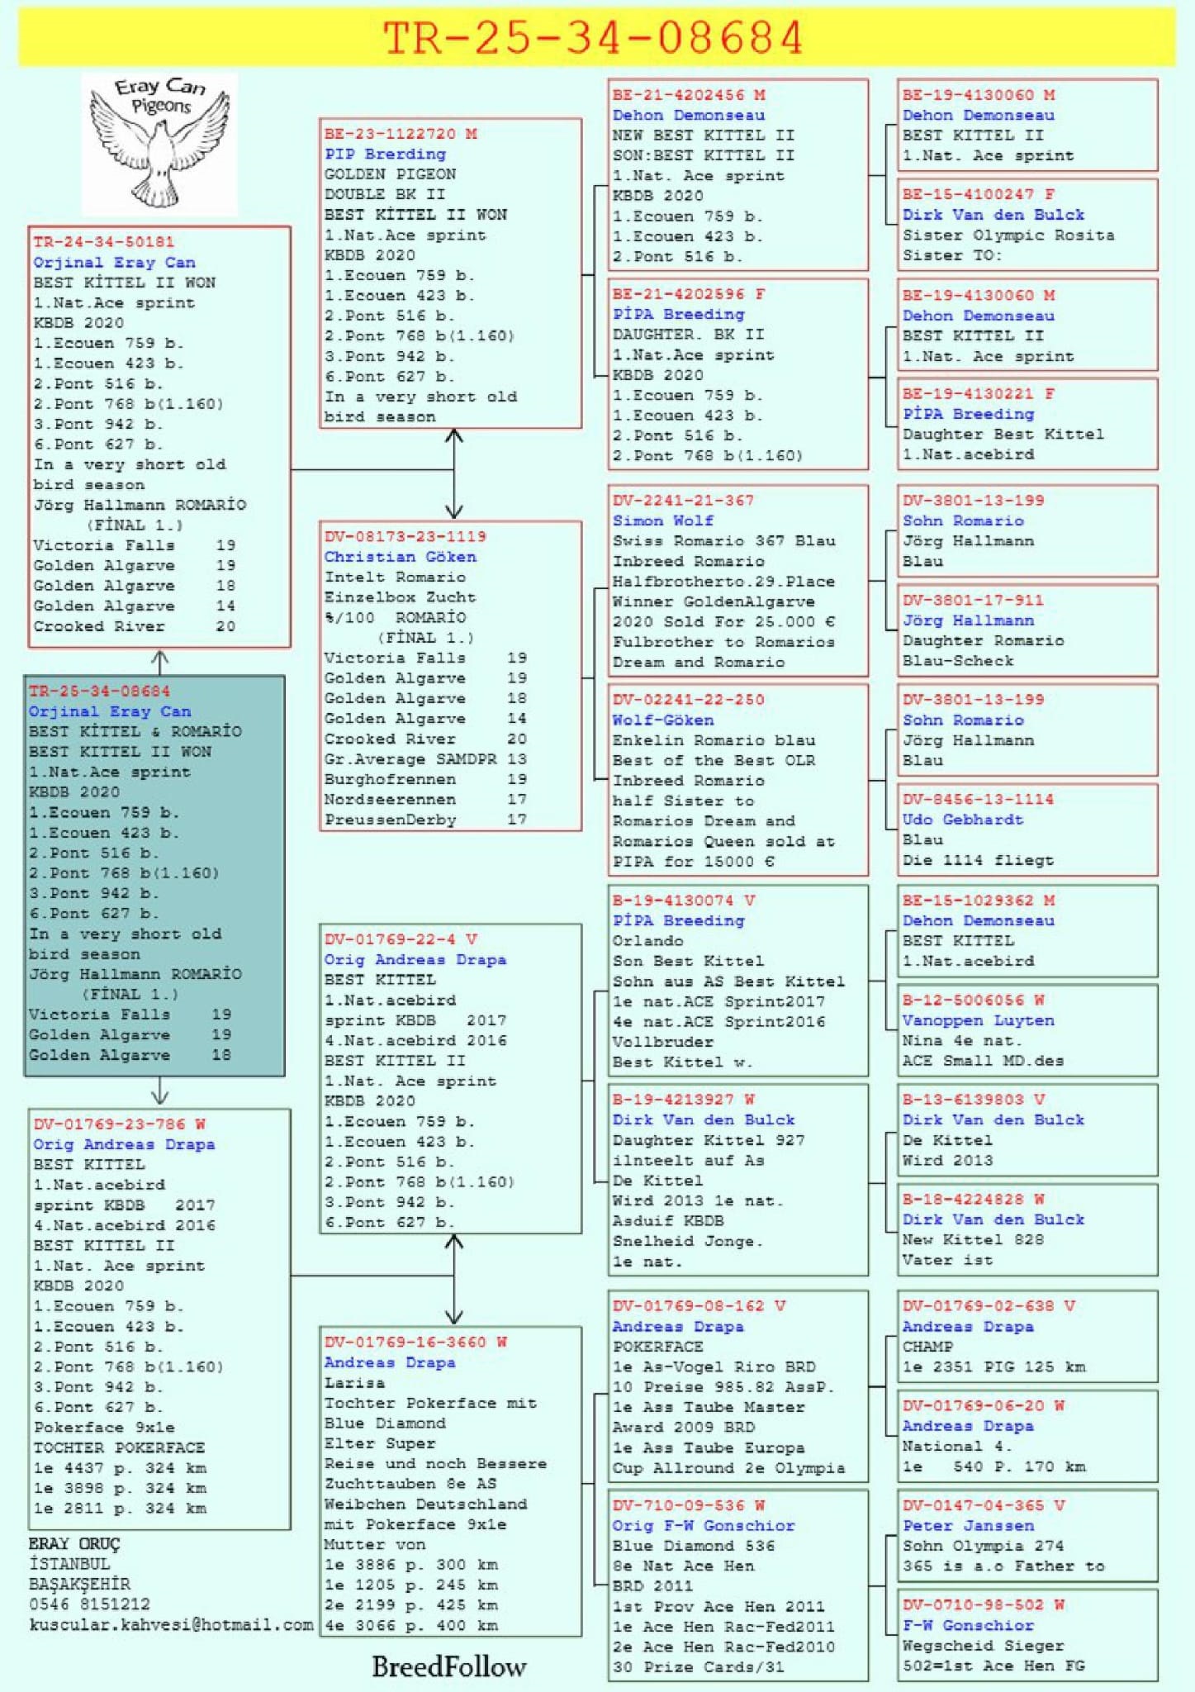Click breeder name Simon Wolf
Image resolution: width=1195 pixels, height=1692 pixels.
pyautogui.click(x=663, y=520)
